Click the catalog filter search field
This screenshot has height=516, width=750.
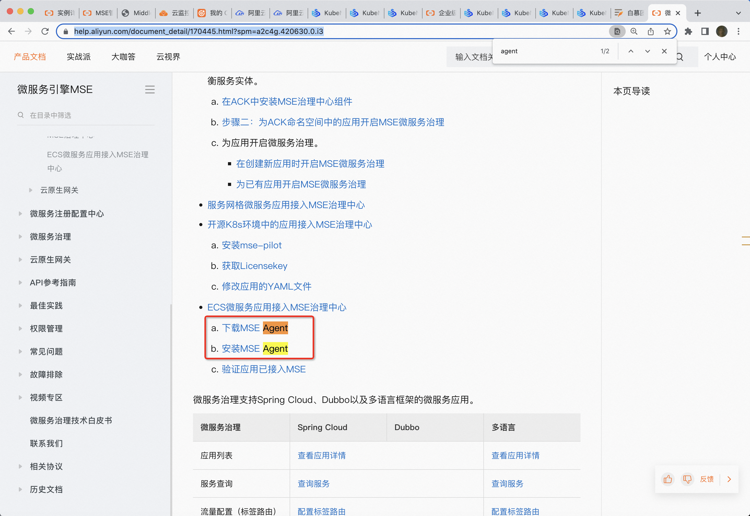(86, 115)
